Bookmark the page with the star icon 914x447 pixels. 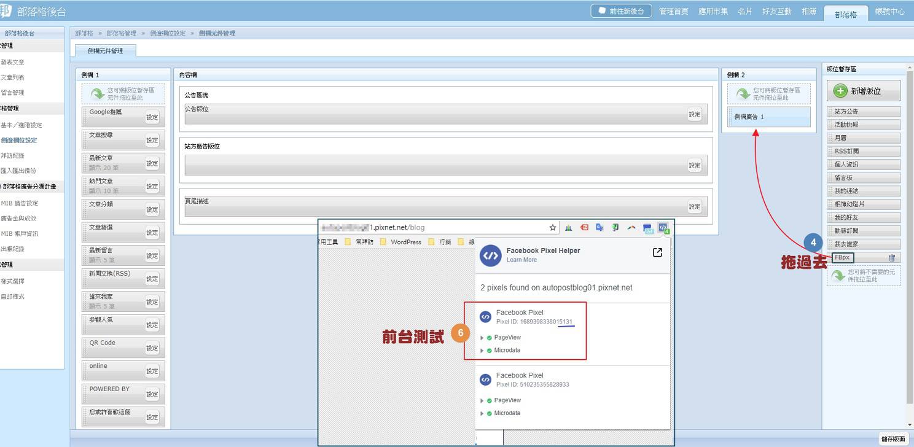552,228
